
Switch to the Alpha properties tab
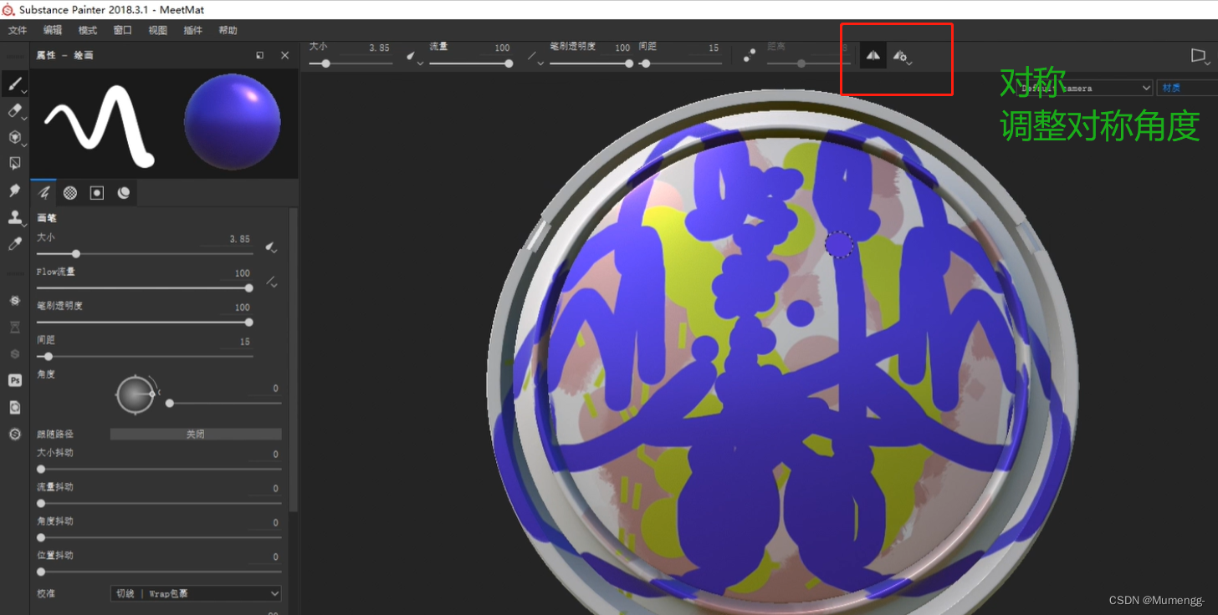(70, 192)
